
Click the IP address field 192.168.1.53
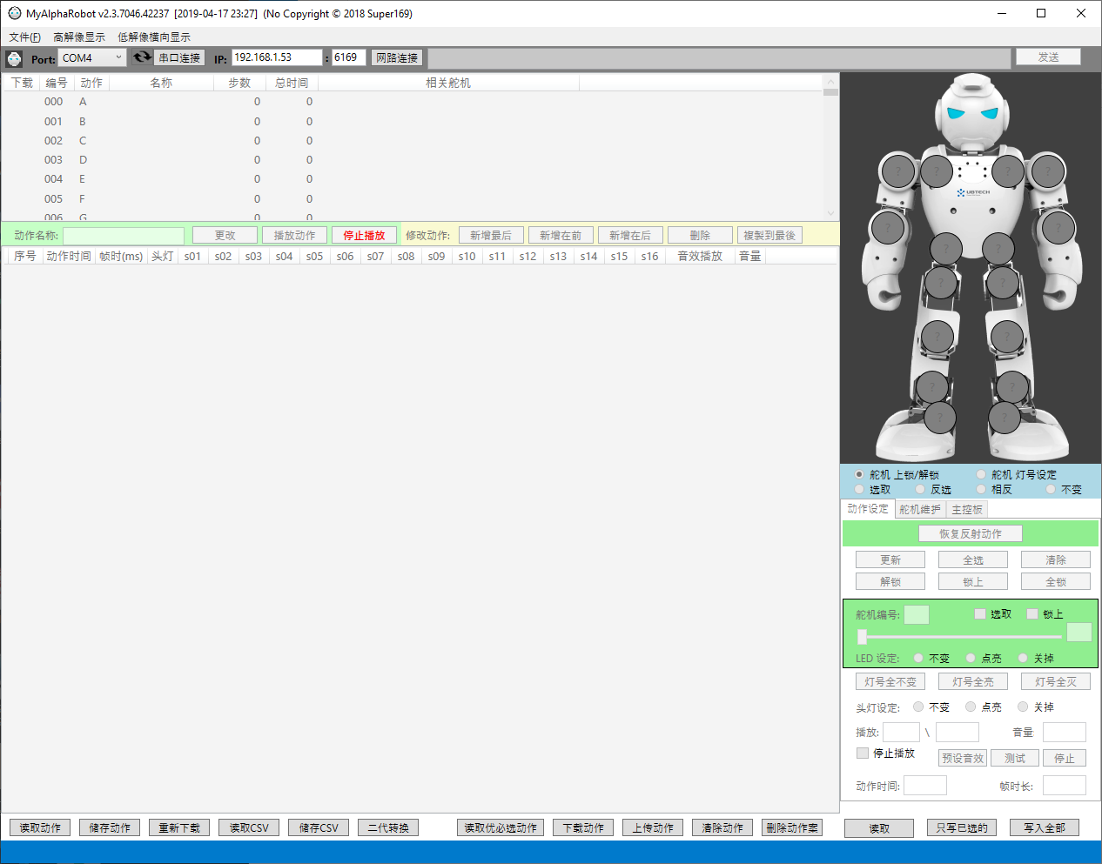pos(277,57)
